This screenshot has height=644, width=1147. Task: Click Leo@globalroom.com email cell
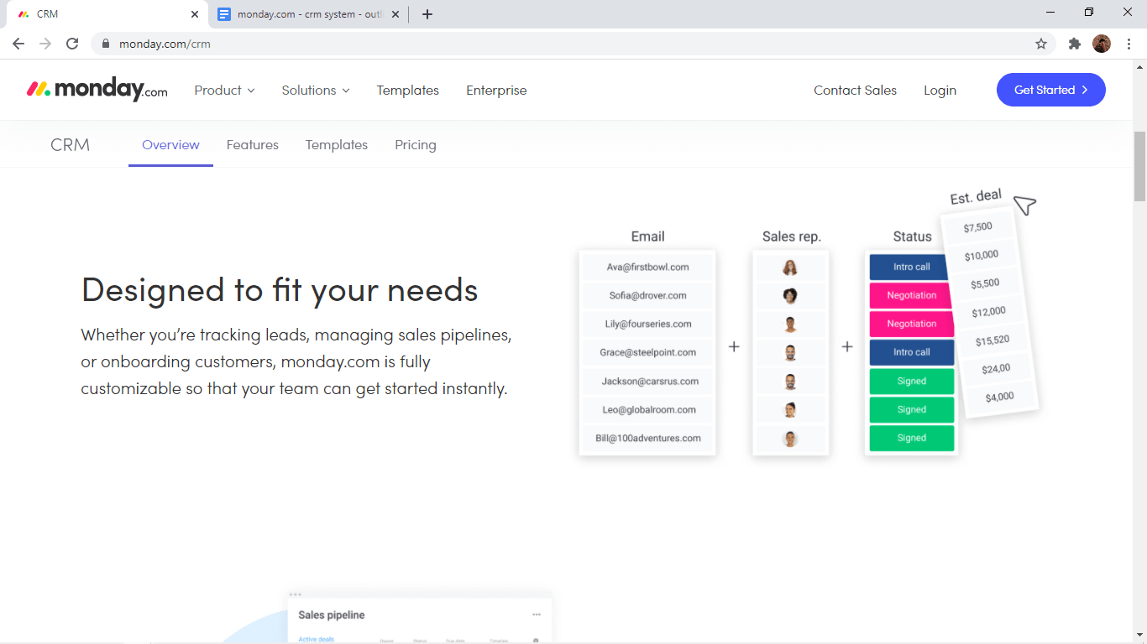[x=647, y=410]
